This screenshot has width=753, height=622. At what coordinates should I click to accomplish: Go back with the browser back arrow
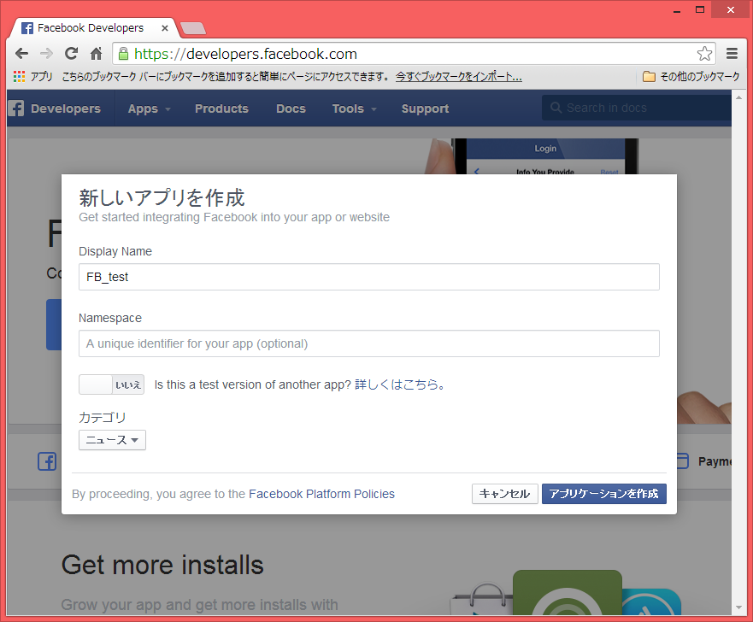click(x=21, y=53)
